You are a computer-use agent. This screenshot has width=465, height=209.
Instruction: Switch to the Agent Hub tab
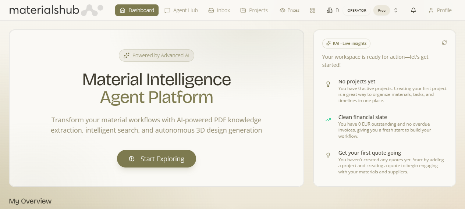[181, 10]
